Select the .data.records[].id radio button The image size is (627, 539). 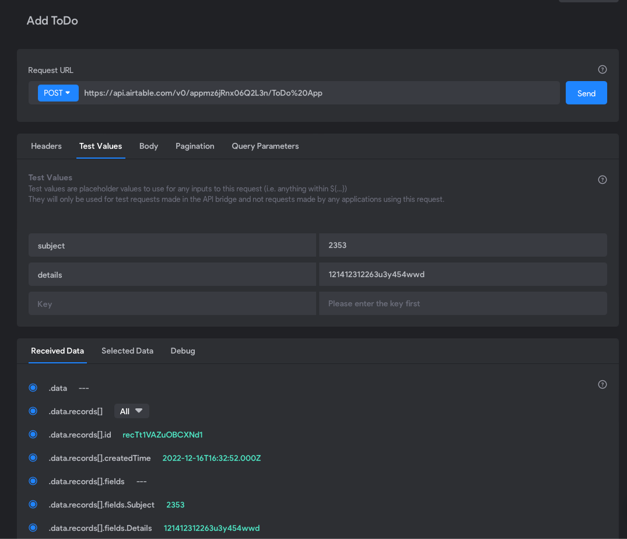click(x=33, y=435)
